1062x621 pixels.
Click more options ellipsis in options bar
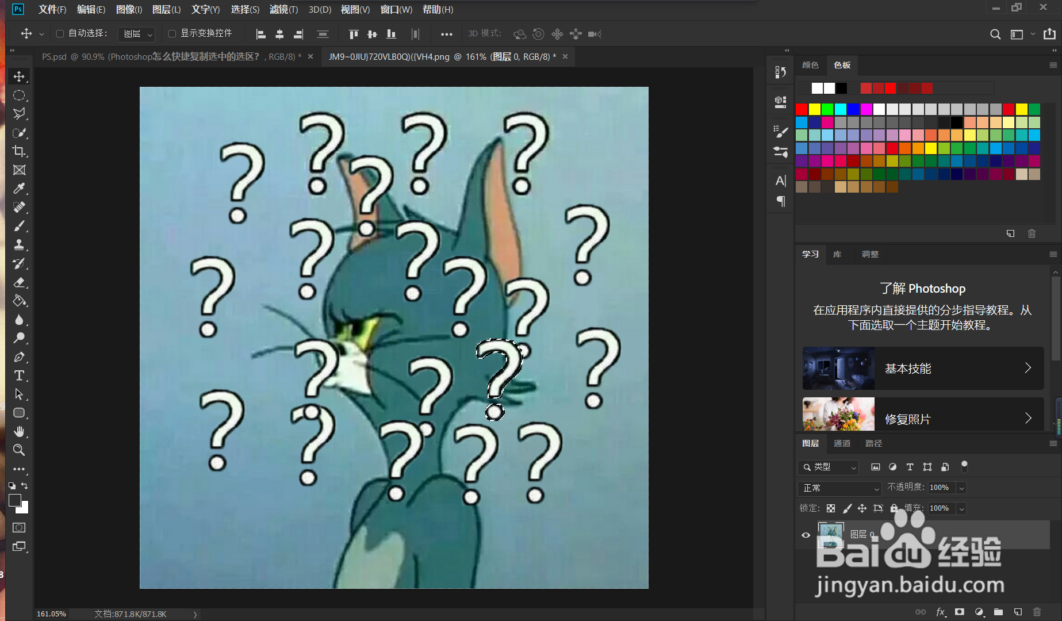(446, 34)
